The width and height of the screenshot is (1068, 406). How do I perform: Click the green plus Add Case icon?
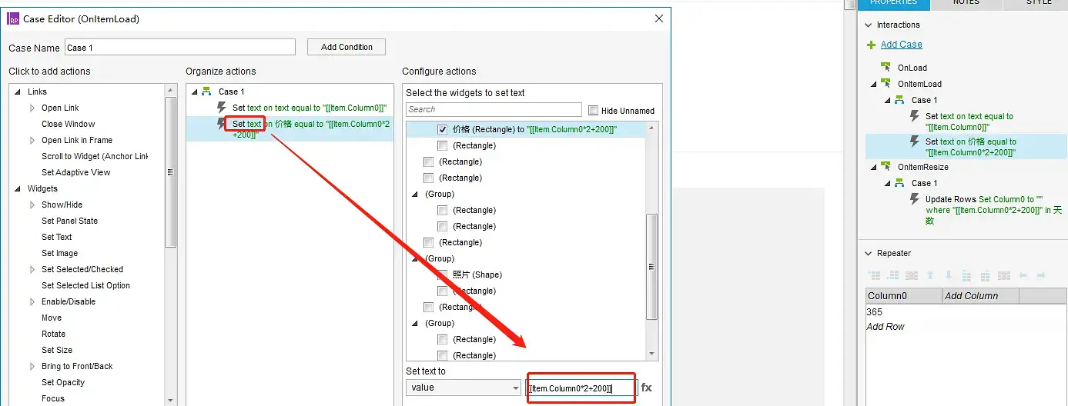872,45
